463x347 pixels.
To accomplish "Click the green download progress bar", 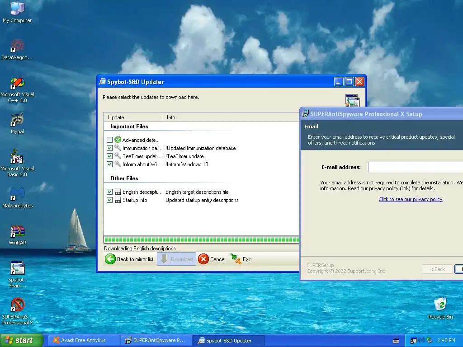I will click(x=201, y=239).
